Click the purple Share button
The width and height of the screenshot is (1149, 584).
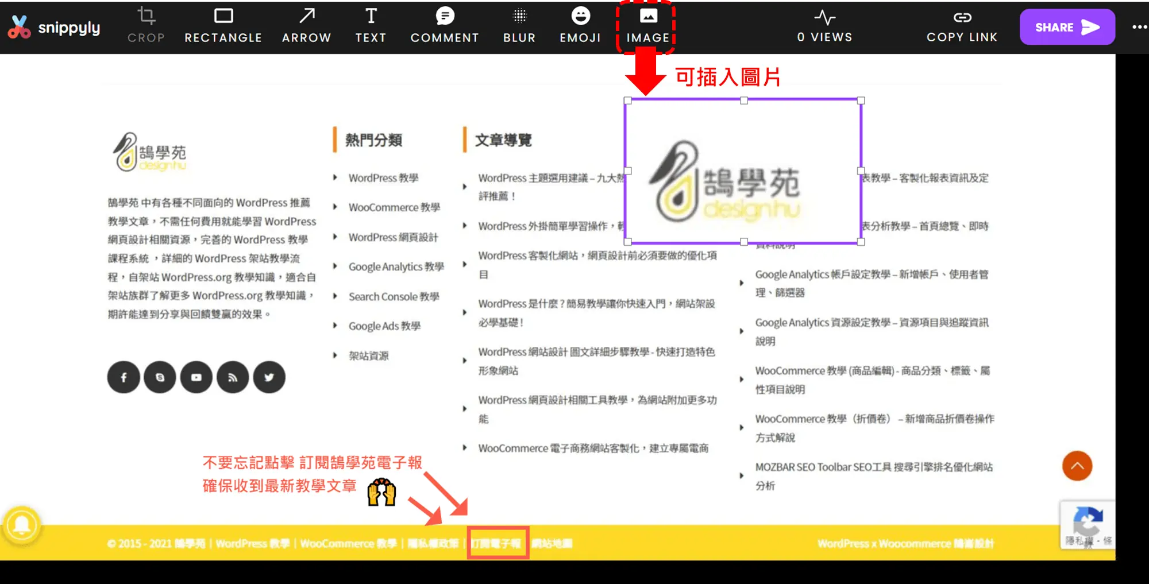click(1067, 27)
